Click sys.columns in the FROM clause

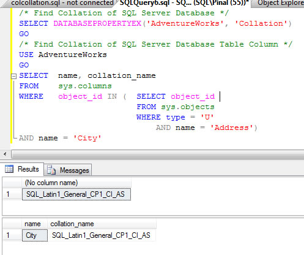pyautogui.click(x=85, y=86)
